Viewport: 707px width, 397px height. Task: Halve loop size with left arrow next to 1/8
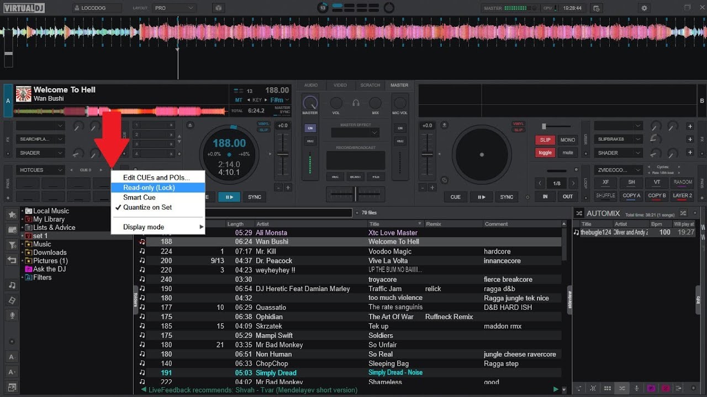coord(540,183)
